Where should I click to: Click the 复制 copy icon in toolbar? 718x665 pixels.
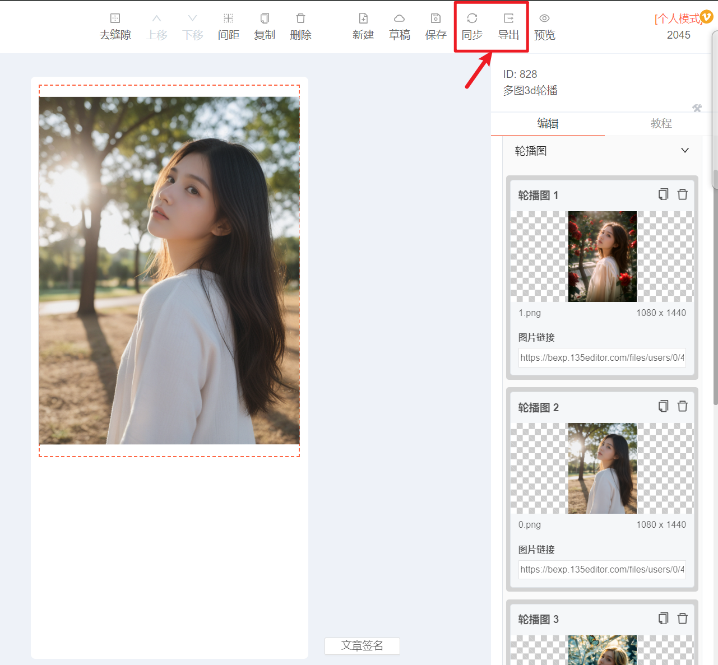265,18
